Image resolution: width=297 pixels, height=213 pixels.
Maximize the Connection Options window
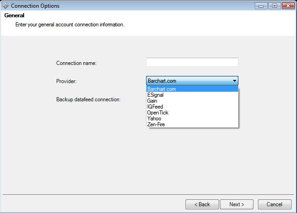click(274, 6)
